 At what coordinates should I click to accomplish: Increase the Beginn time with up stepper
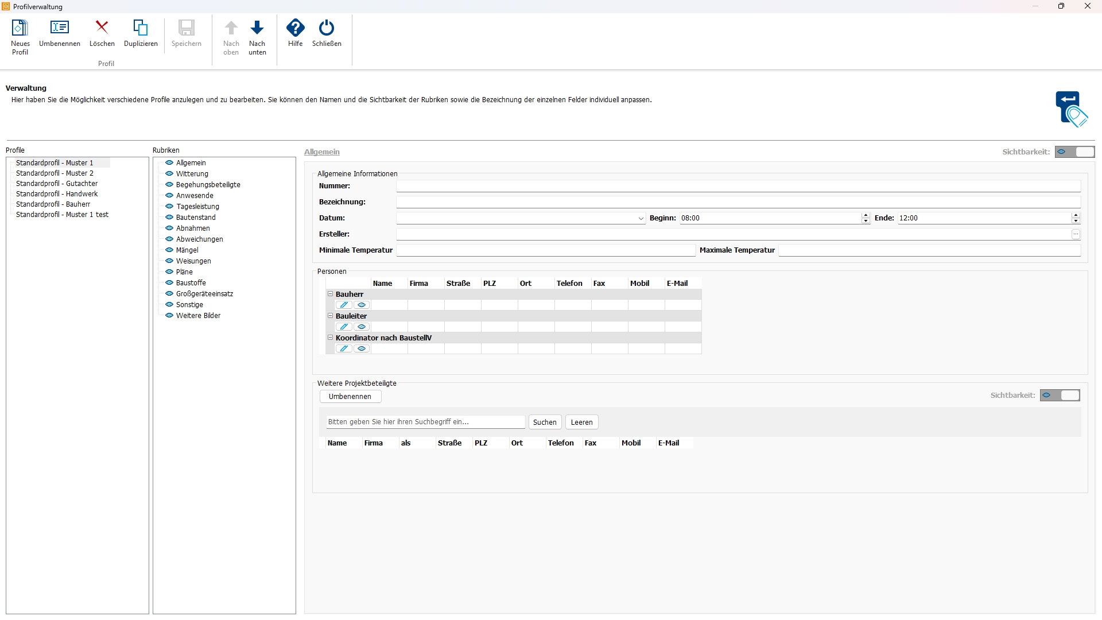tap(866, 215)
